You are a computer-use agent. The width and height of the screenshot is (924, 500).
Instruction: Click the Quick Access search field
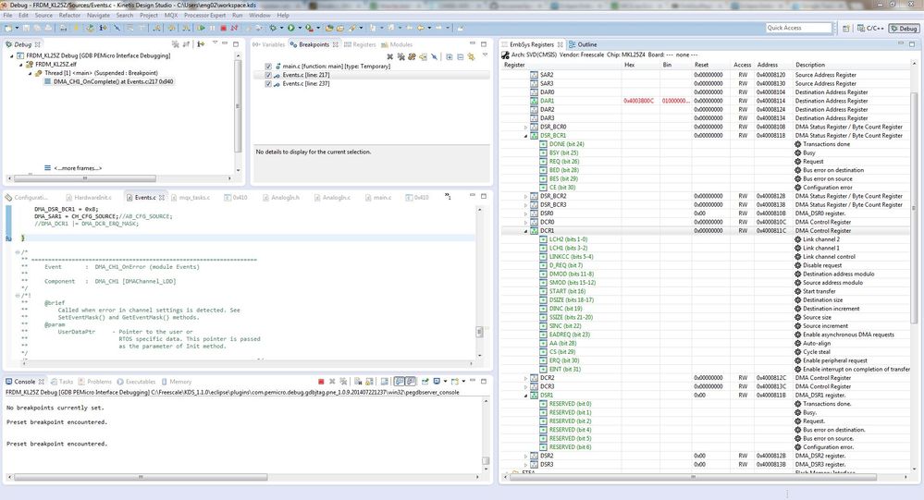pyautogui.click(x=798, y=28)
